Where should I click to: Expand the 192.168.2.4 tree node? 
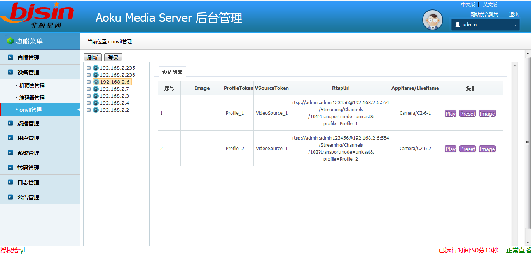[89, 103]
